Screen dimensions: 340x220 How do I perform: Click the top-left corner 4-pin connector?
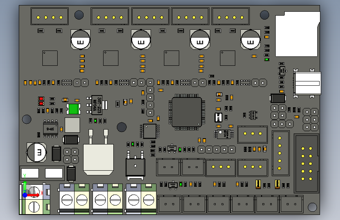[x=50, y=16]
